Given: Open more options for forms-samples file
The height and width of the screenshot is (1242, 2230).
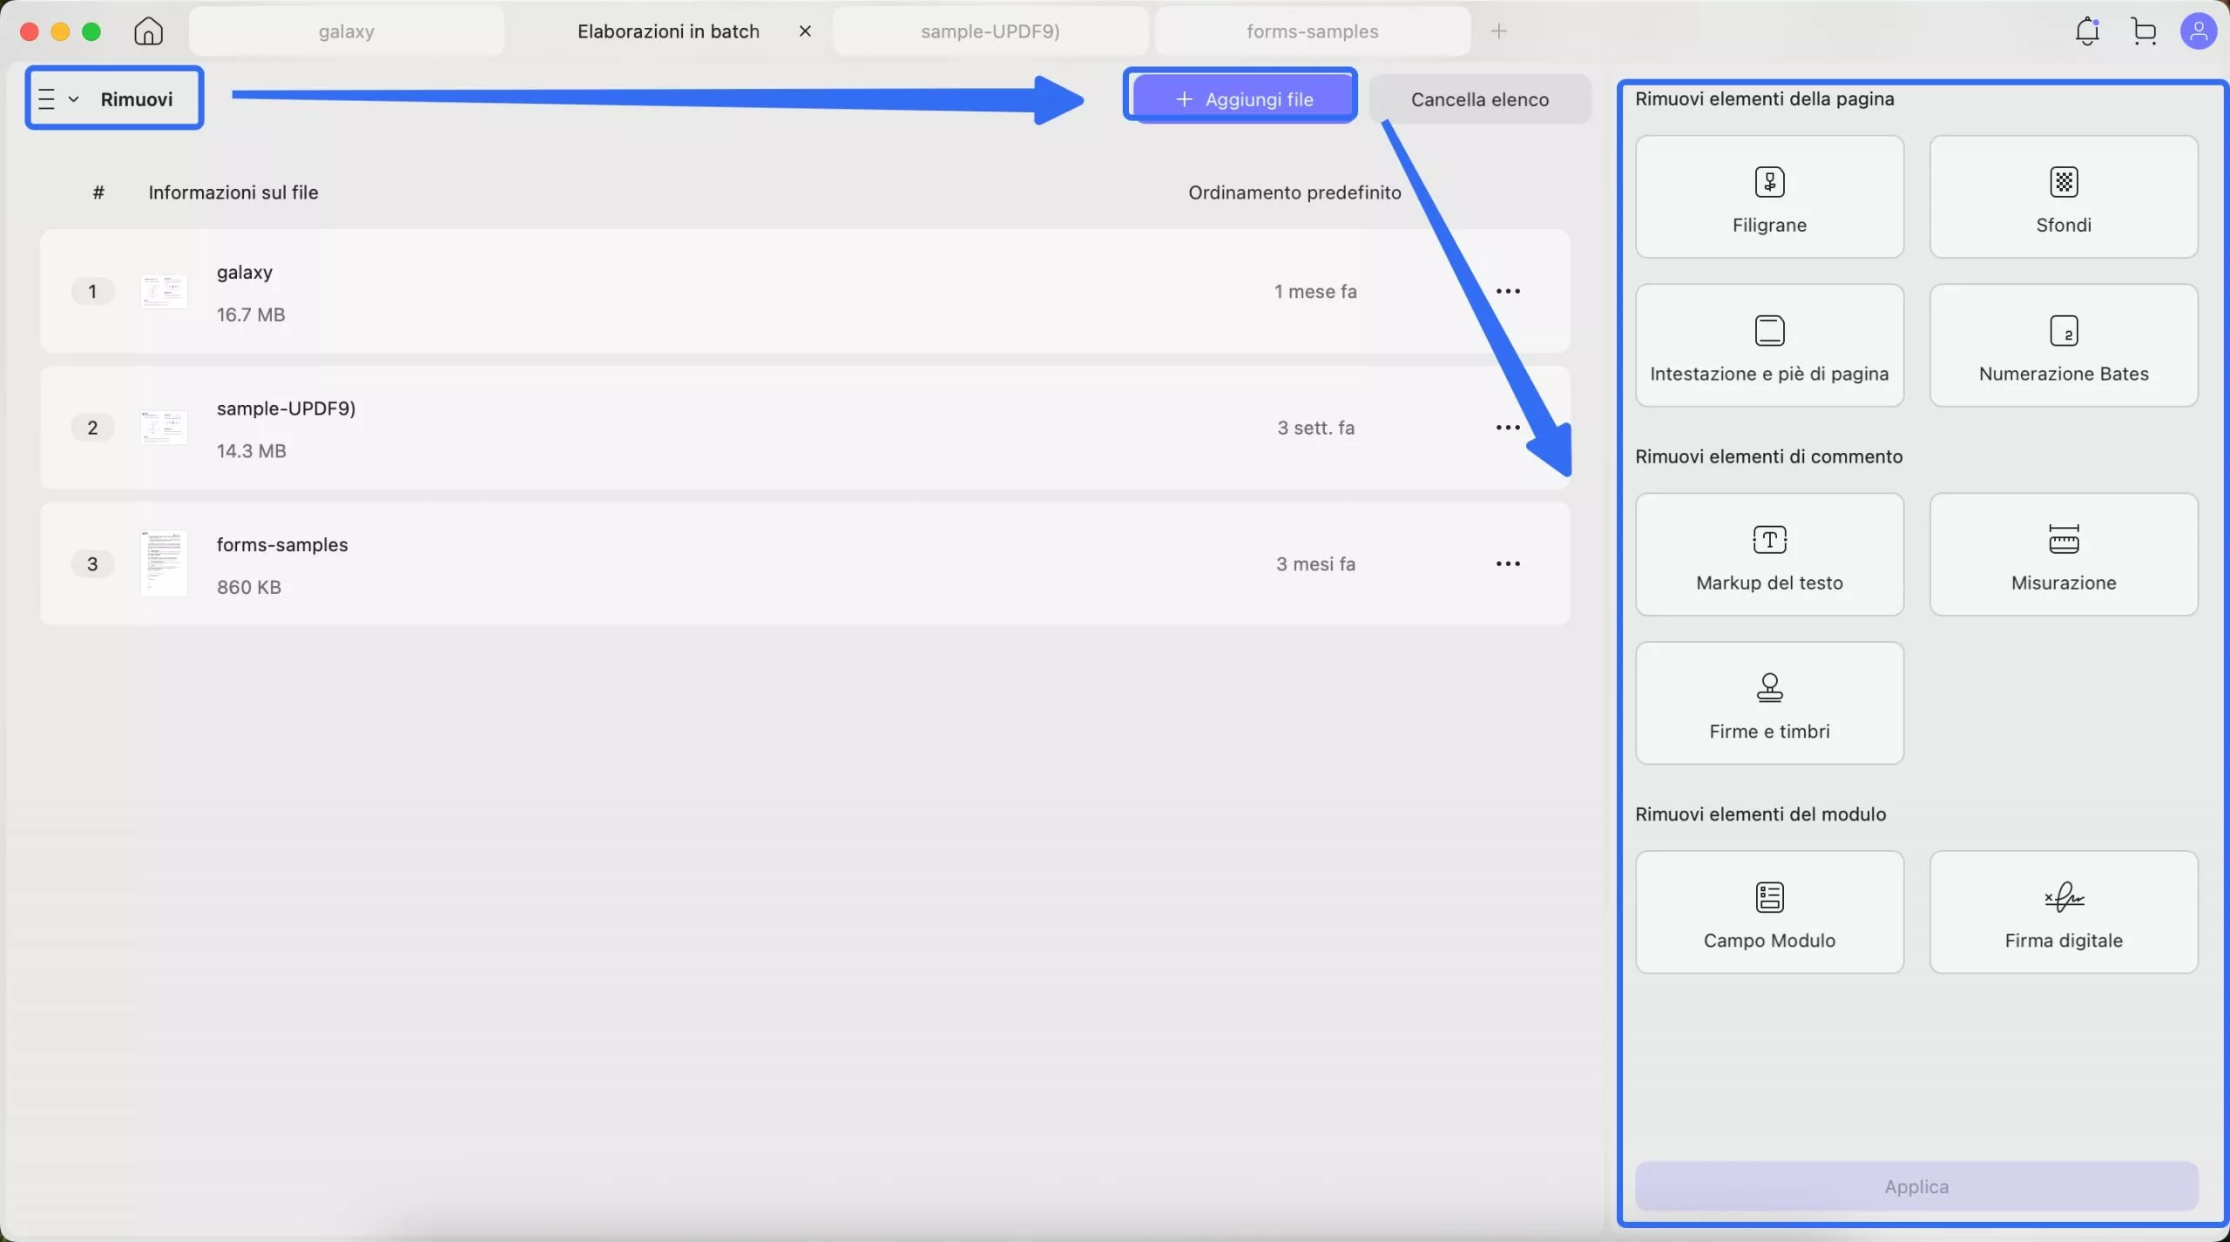Looking at the screenshot, I should [x=1508, y=564].
